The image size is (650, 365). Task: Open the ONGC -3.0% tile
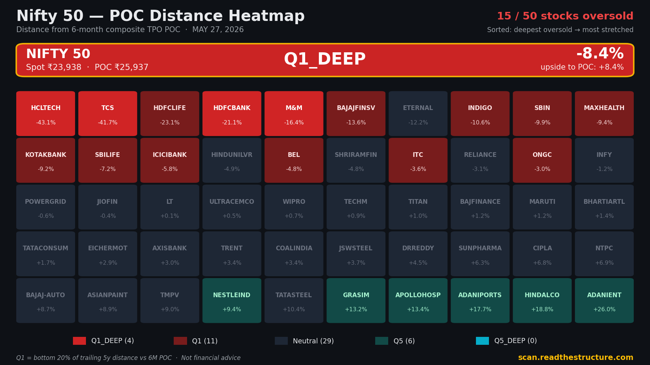[x=542, y=160]
